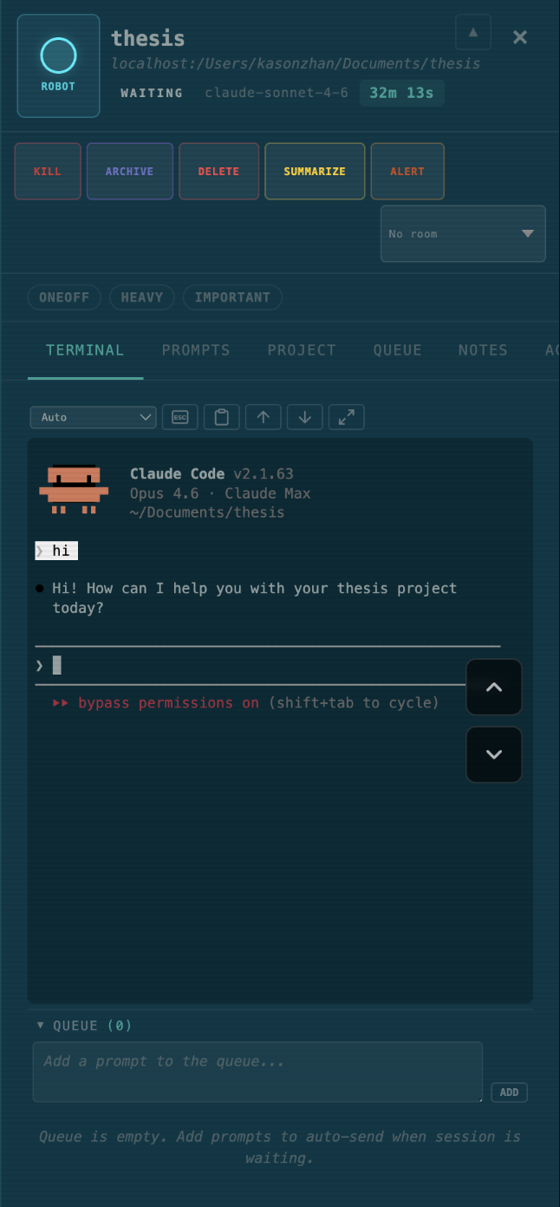560x1207 pixels.
Task: Click the DELETE button
Action: 218,172
